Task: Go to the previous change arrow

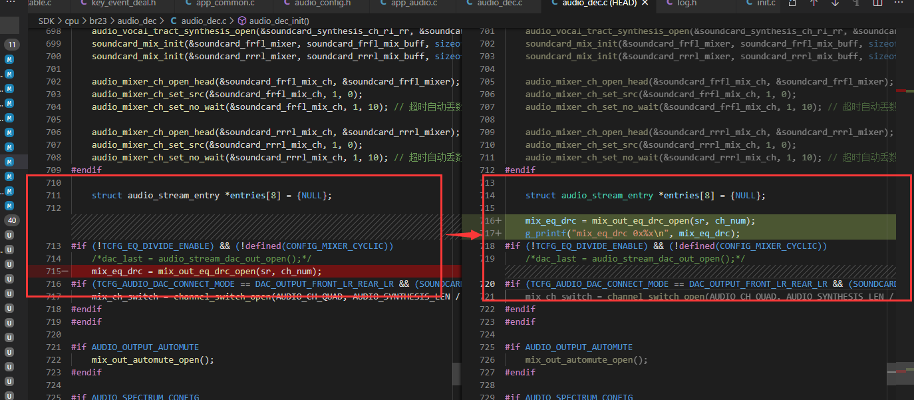Action: coord(814,3)
